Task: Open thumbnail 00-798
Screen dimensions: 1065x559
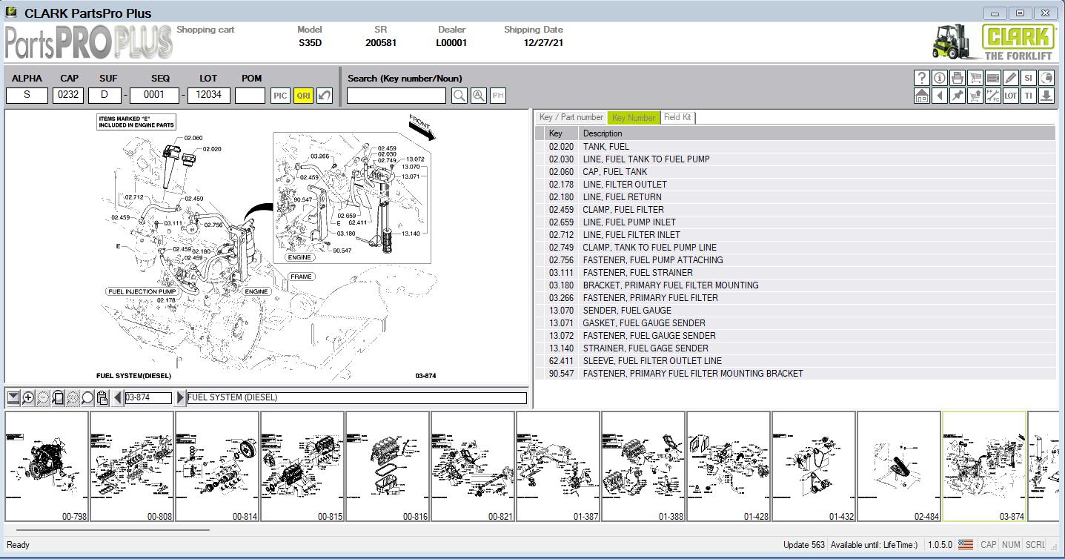Action: (x=47, y=466)
